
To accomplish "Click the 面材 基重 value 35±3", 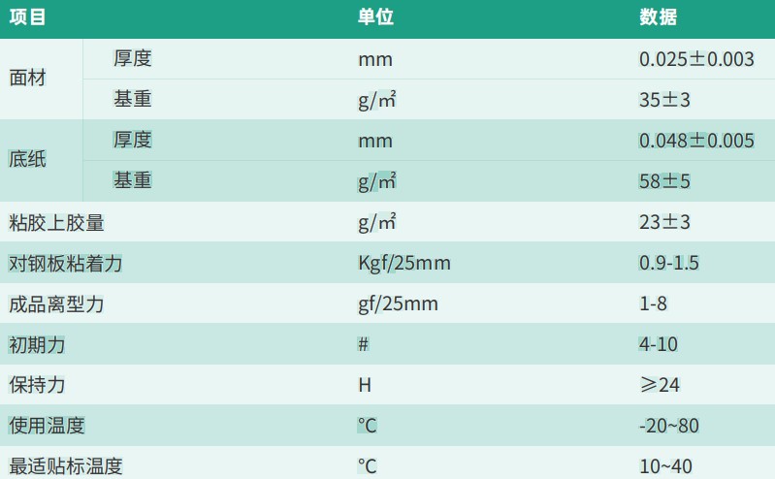I will tap(664, 100).
